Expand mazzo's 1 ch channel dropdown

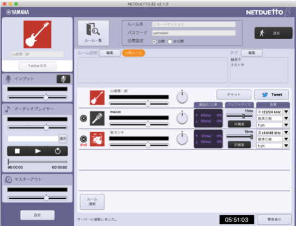tap(273, 125)
